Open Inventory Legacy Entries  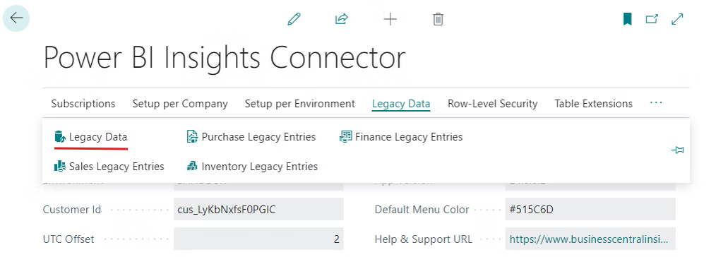click(260, 167)
